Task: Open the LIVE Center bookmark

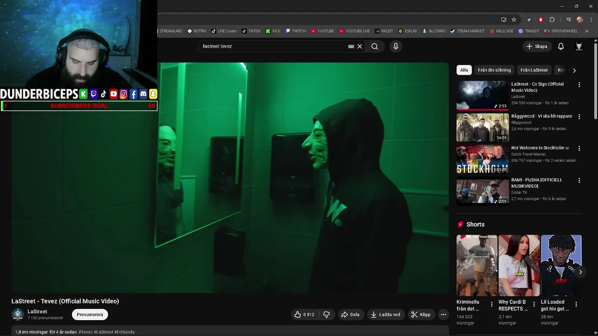Action: click(224, 31)
